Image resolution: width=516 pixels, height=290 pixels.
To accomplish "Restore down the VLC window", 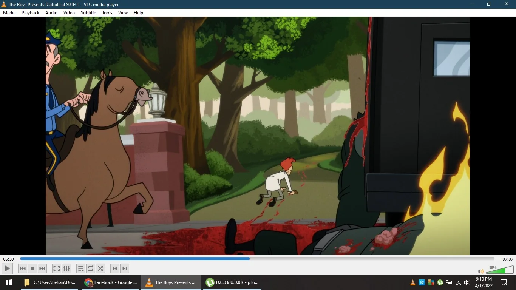I will click(x=489, y=4).
